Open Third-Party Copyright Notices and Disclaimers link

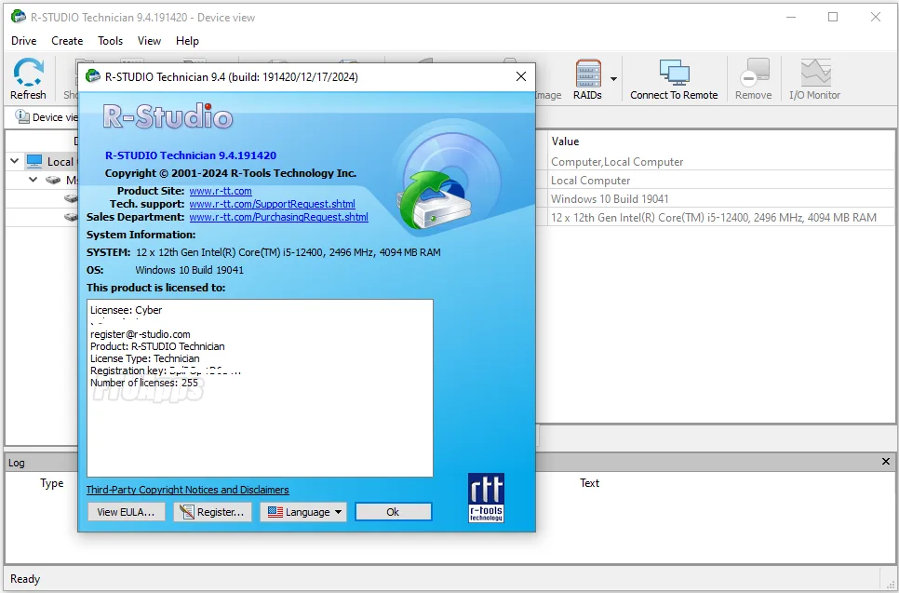click(x=187, y=490)
